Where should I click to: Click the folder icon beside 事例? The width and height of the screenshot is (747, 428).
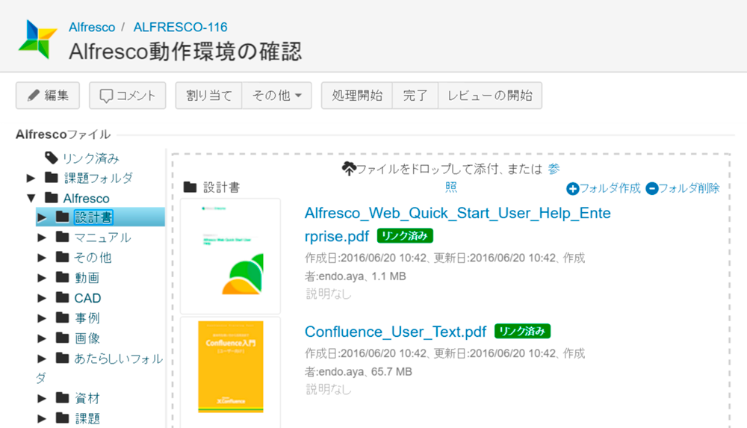(63, 317)
